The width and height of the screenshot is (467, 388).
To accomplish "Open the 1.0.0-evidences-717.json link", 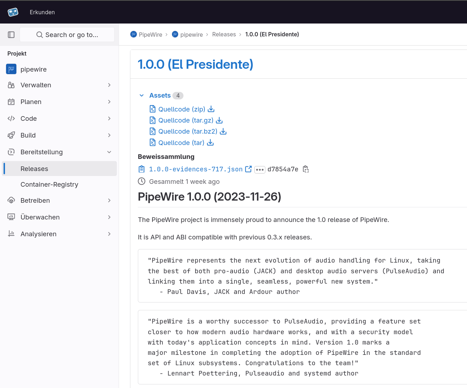I will (196, 169).
